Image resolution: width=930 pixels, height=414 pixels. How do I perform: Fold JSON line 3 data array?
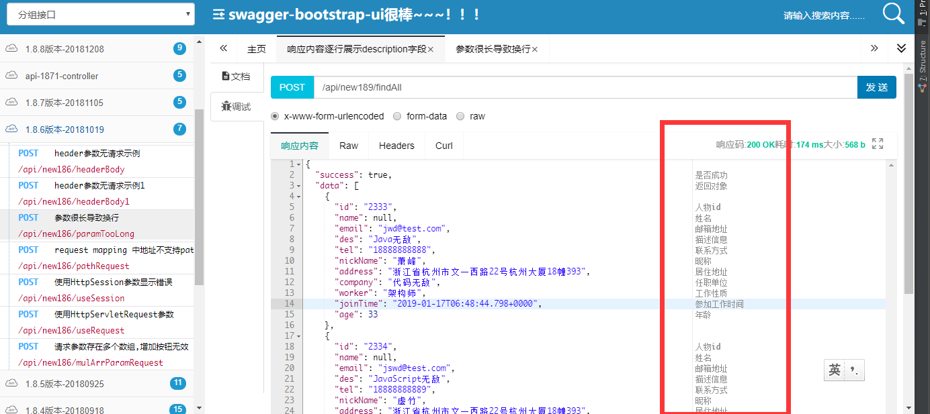coord(298,186)
